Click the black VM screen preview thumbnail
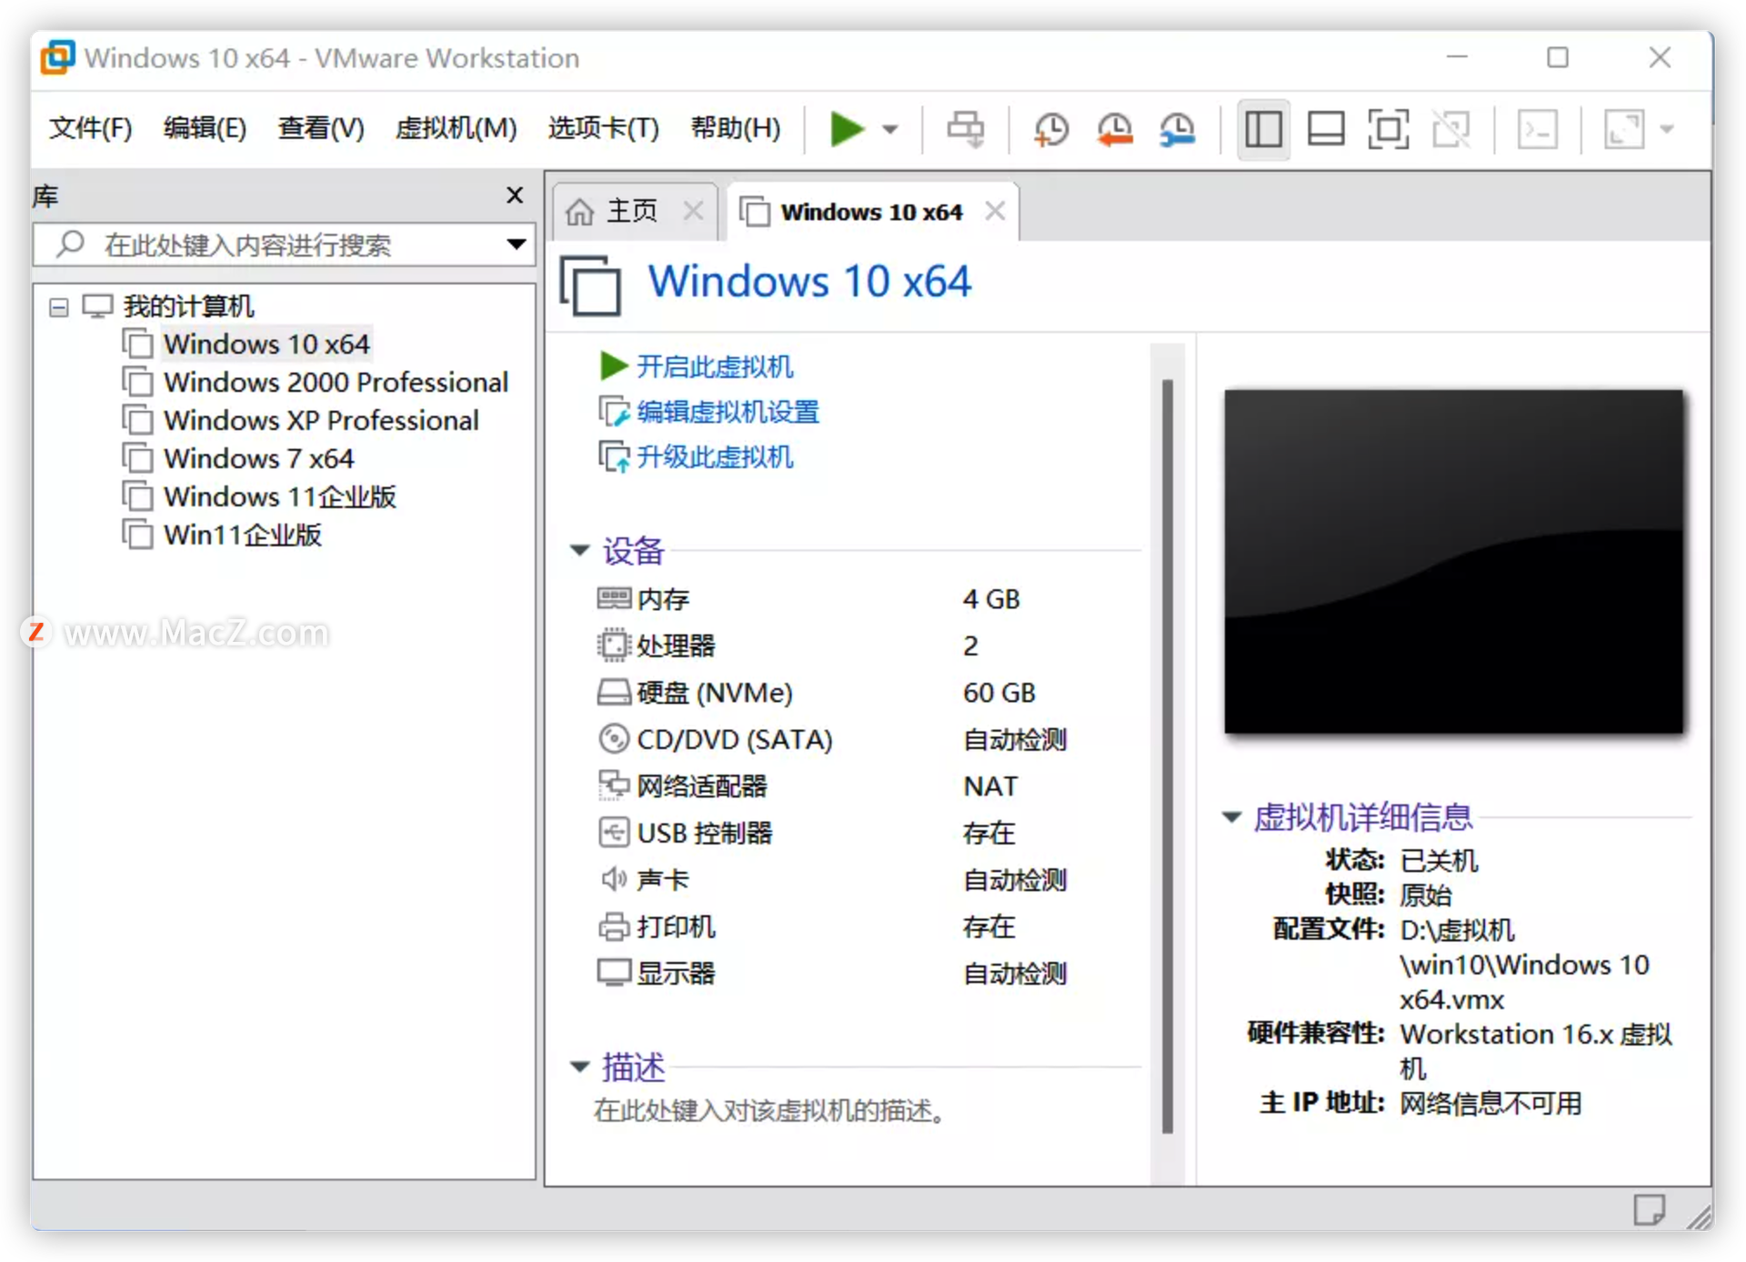The height and width of the screenshot is (1262, 1746). click(x=1453, y=562)
